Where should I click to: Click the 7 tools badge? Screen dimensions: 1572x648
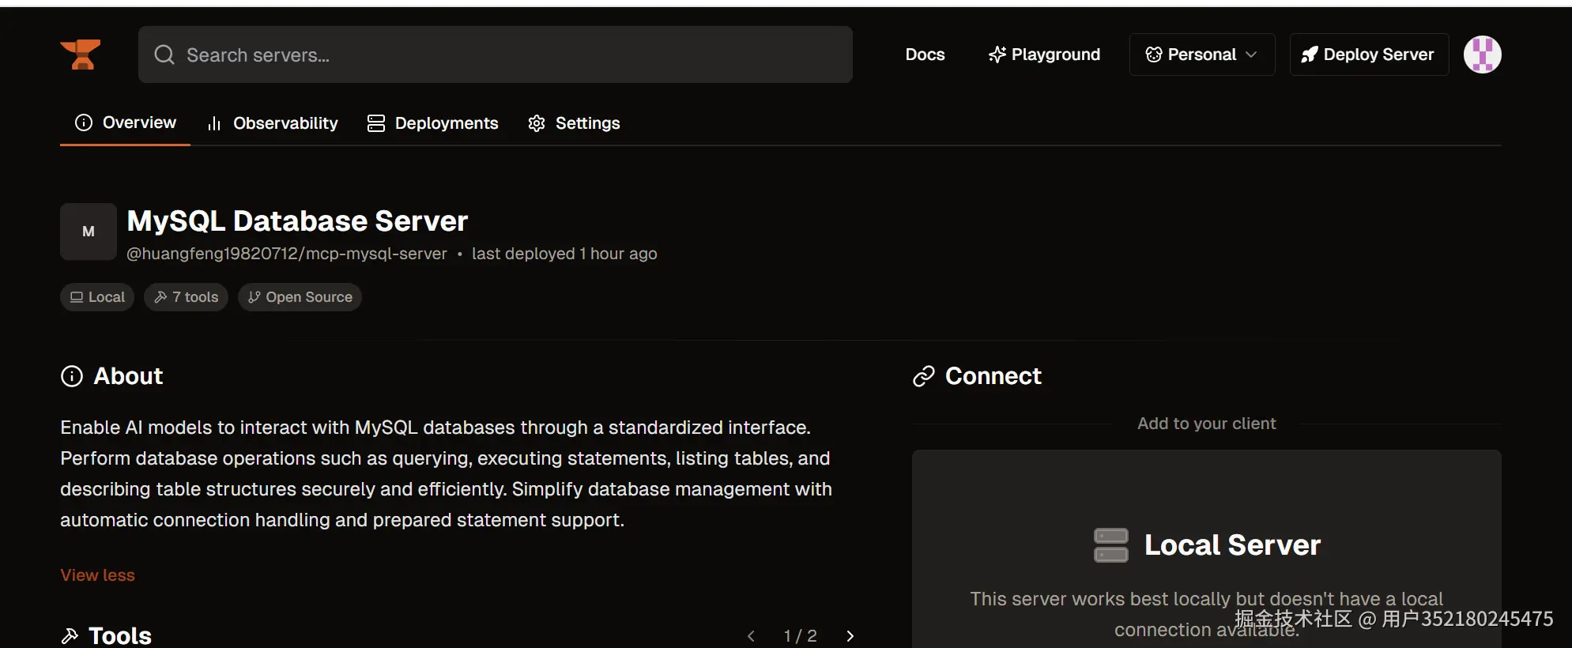[186, 297]
